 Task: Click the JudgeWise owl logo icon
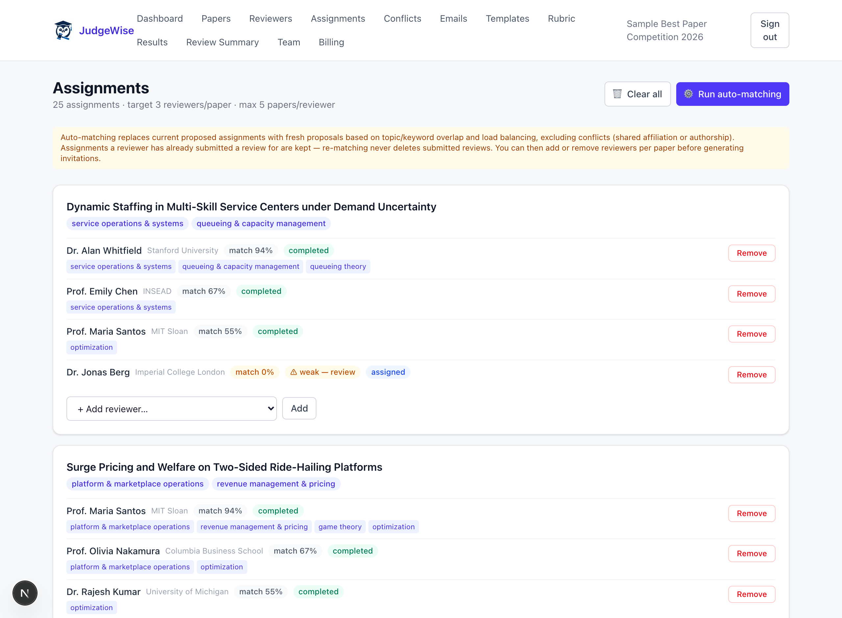coord(63,30)
